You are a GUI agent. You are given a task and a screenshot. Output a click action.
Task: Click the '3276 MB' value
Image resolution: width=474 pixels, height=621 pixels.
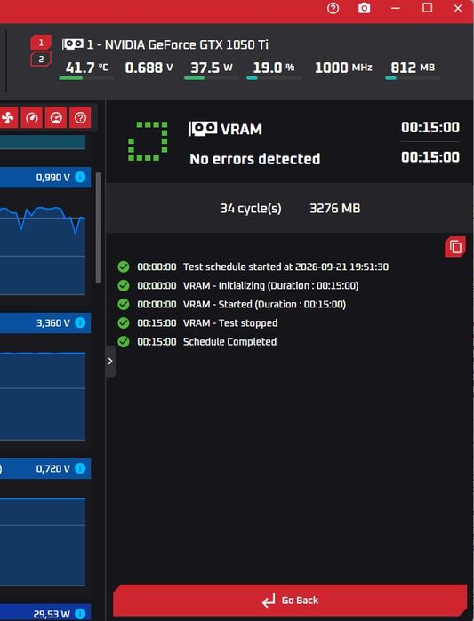335,208
